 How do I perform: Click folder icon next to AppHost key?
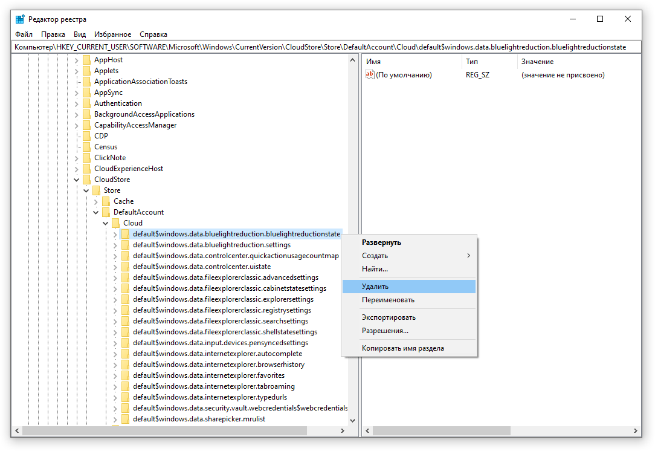tap(87, 60)
